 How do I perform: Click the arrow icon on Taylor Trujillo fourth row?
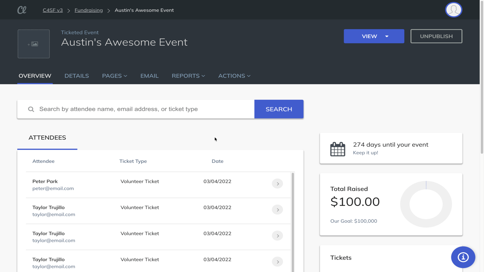click(277, 262)
